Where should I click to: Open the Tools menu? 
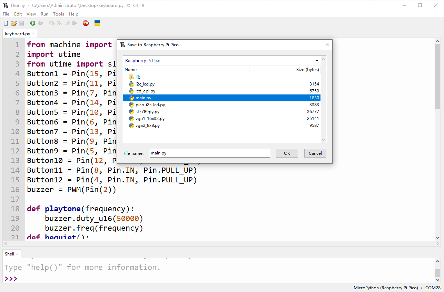[x=59, y=14]
